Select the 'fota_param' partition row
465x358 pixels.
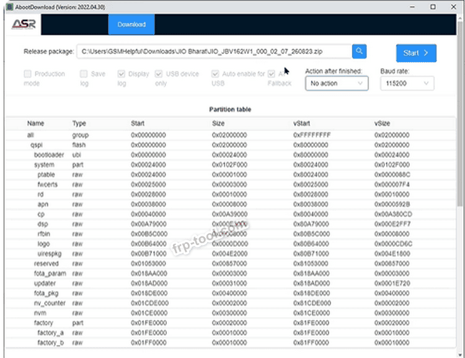[x=231, y=274]
